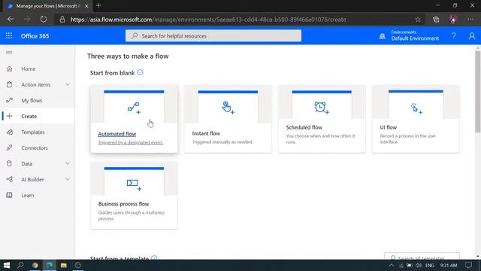Screen dimensions: 481x271
Task: Click the My flows icon
Action: coord(10,100)
